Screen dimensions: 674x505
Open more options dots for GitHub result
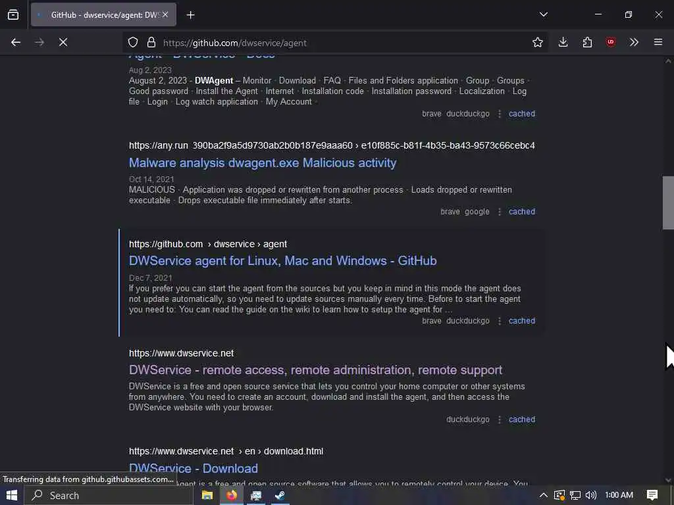pos(499,321)
